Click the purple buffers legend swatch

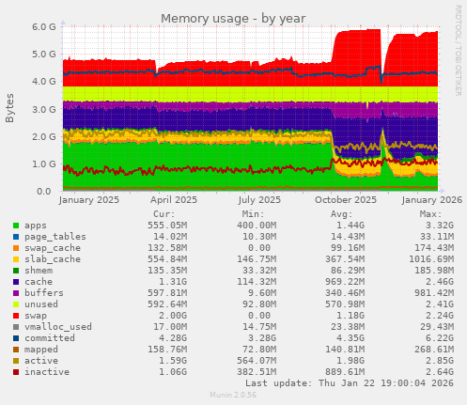(x=16, y=293)
